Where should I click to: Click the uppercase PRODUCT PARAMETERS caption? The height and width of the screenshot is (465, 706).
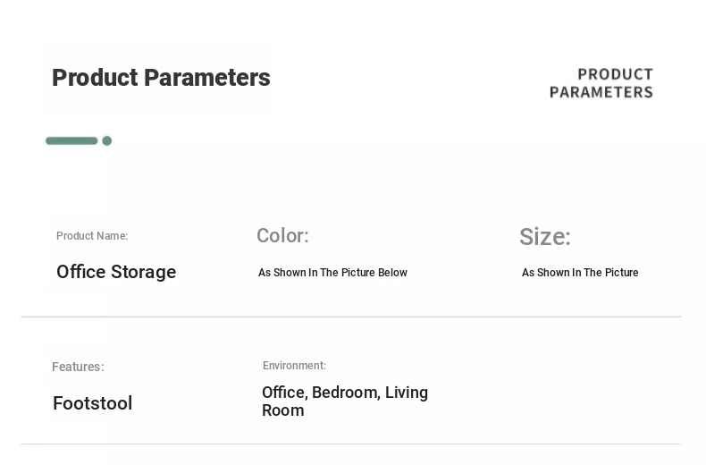coord(601,83)
